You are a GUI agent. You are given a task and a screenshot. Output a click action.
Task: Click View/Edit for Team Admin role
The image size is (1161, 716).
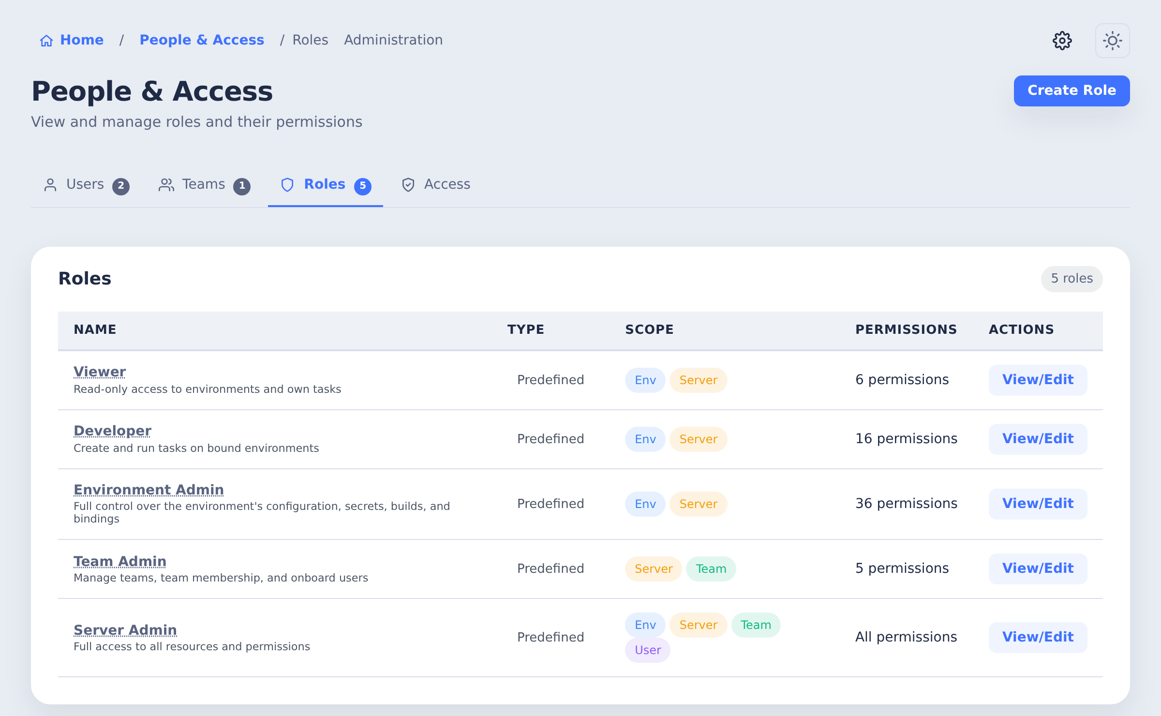(1038, 569)
